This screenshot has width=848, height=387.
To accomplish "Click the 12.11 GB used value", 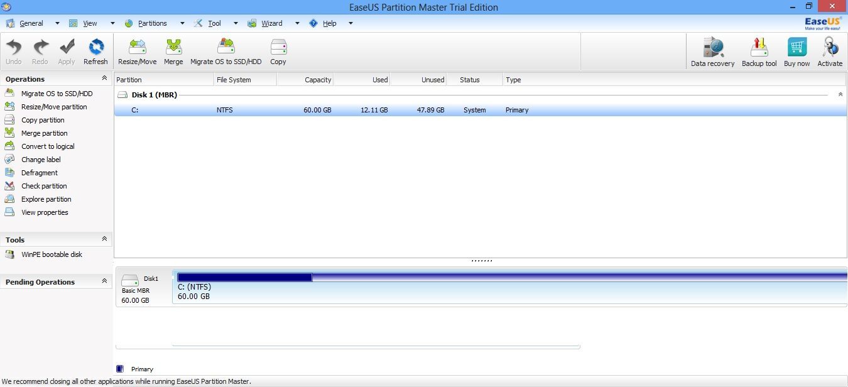I will pyautogui.click(x=374, y=110).
